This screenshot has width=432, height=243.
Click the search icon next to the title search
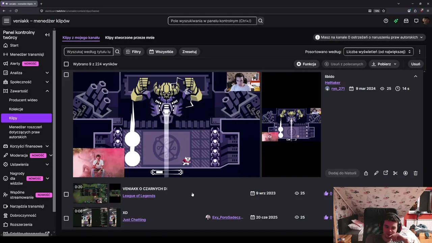pyautogui.click(x=117, y=52)
